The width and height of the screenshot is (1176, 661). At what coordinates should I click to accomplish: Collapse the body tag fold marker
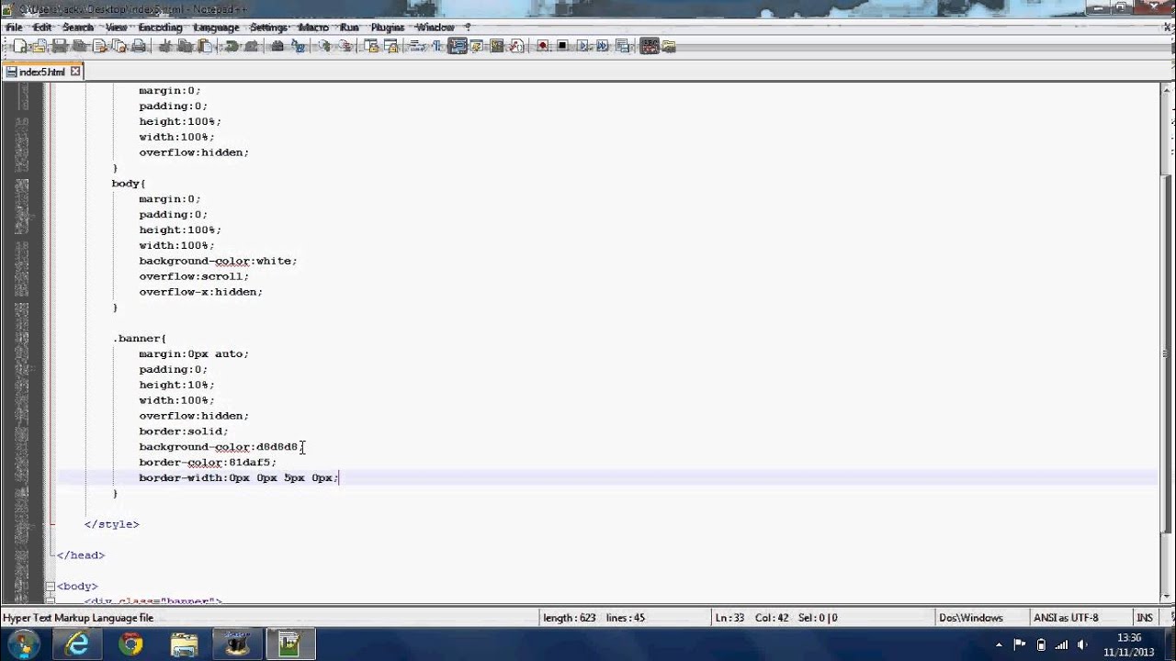pos(51,586)
